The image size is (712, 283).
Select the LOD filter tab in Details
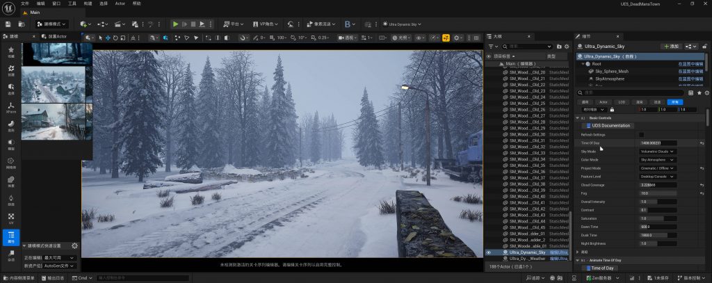click(x=622, y=102)
